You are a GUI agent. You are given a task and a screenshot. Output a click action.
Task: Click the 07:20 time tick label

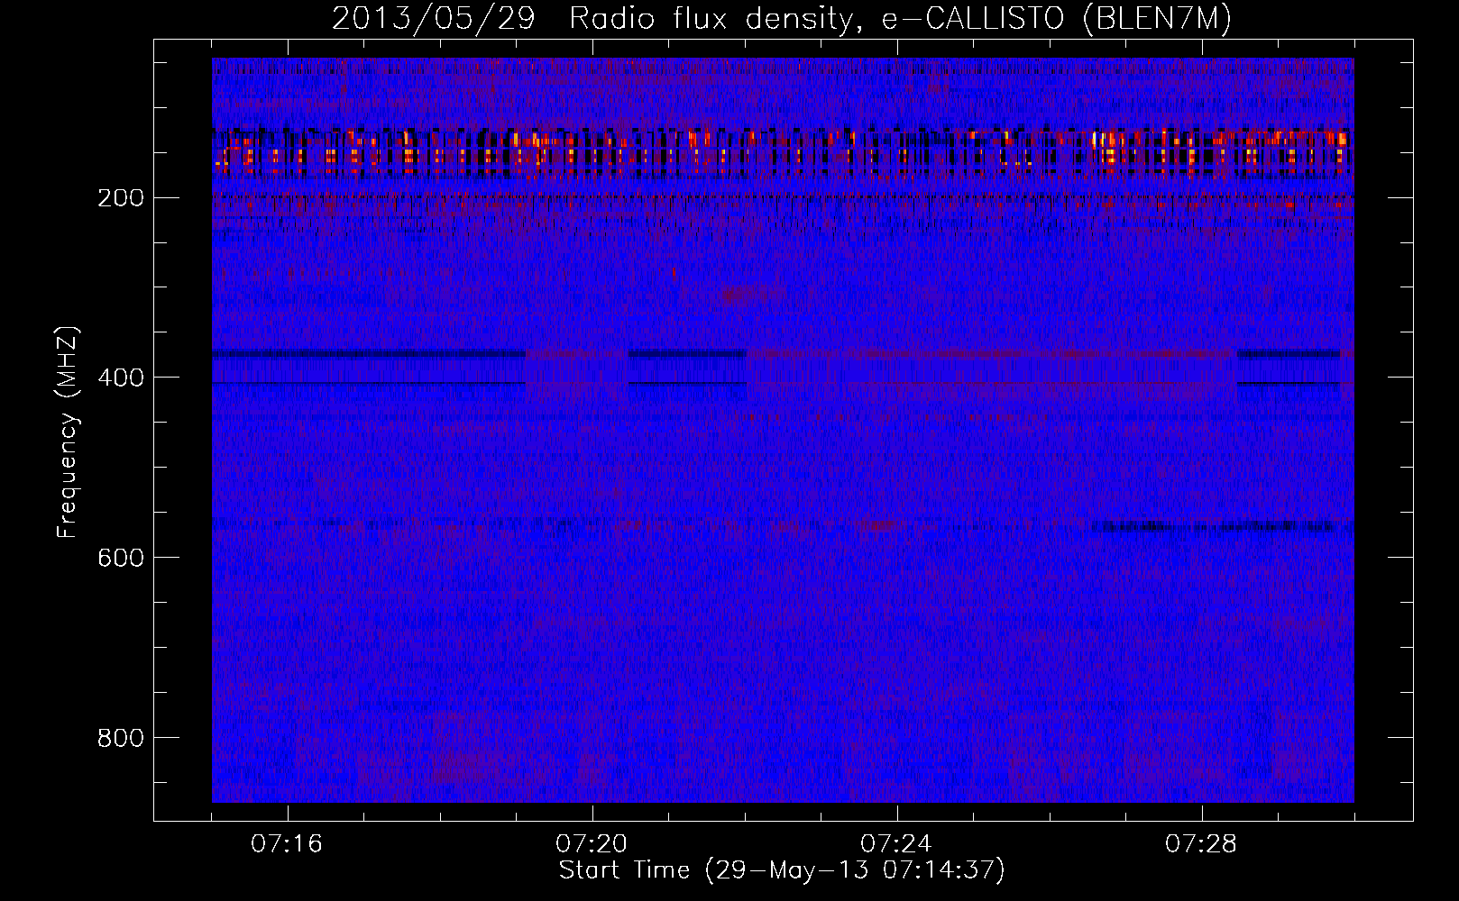(x=592, y=844)
